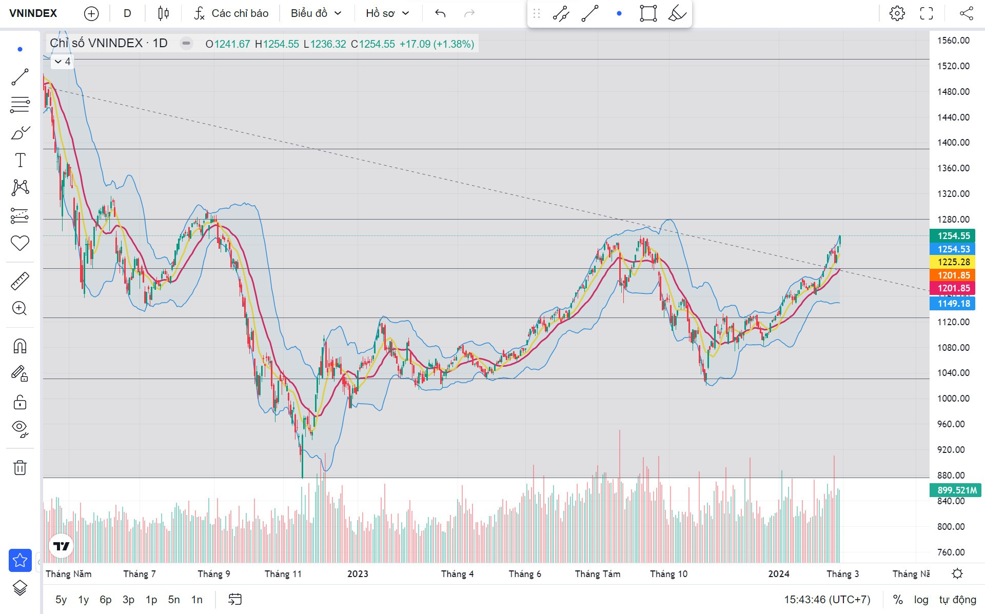Toggle tự động auto scale
Screen dimensions: 985x614
957,600
